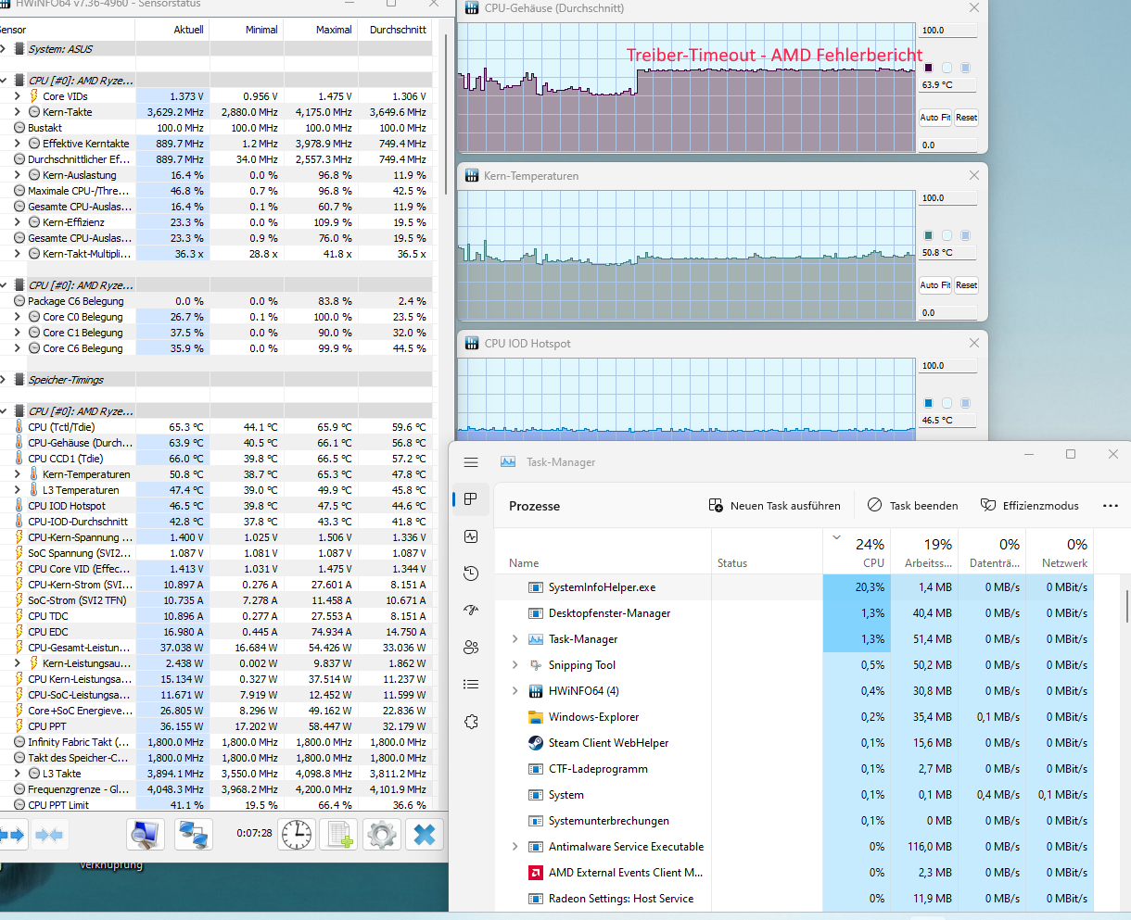1131x920 pixels.
Task: Click the Steam Client WebHelper process icon
Action: tap(535, 743)
